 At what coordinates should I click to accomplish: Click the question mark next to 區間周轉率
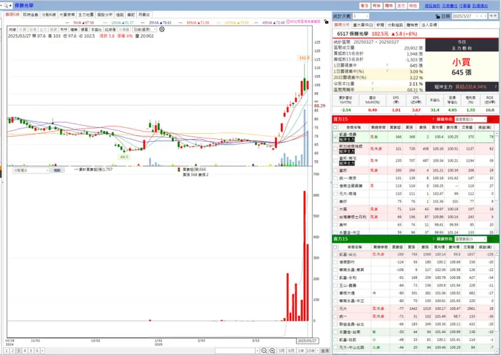click(x=372, y=90)
